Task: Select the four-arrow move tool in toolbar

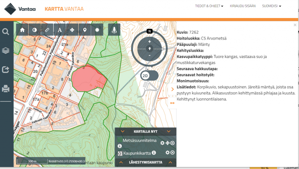Action: (x=72, y=30)
